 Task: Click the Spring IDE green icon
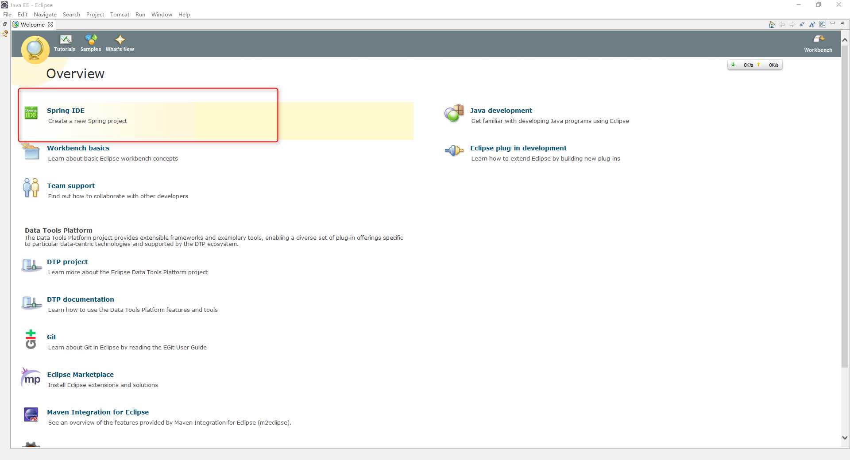pos(31,113)
